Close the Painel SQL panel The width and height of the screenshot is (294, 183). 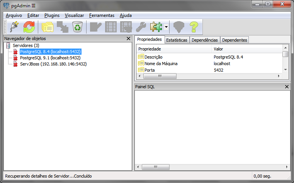point(287,87)
